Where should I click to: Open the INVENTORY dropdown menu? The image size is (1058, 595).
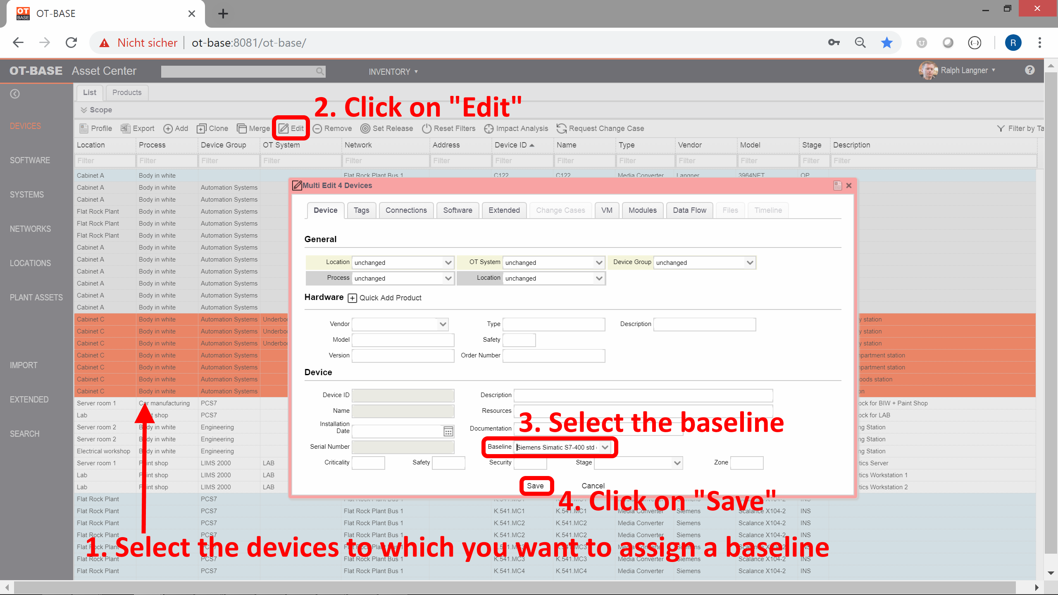[x=393, y=72]
